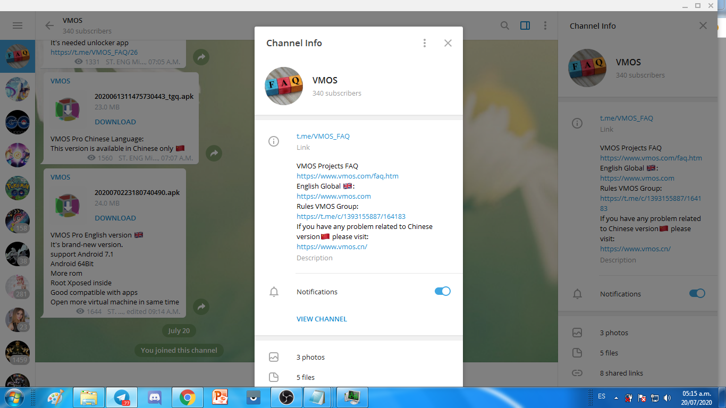The image size is (726, 408).
Task: Open 5 files row in the dialog
Action: coord(359,377)
